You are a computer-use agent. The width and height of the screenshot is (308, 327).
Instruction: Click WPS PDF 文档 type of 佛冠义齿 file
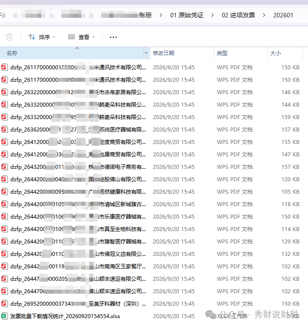click(x=235, y=254)
